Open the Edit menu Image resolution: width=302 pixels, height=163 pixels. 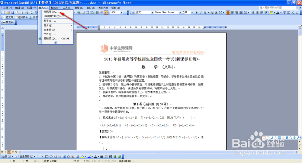[19, 8]
